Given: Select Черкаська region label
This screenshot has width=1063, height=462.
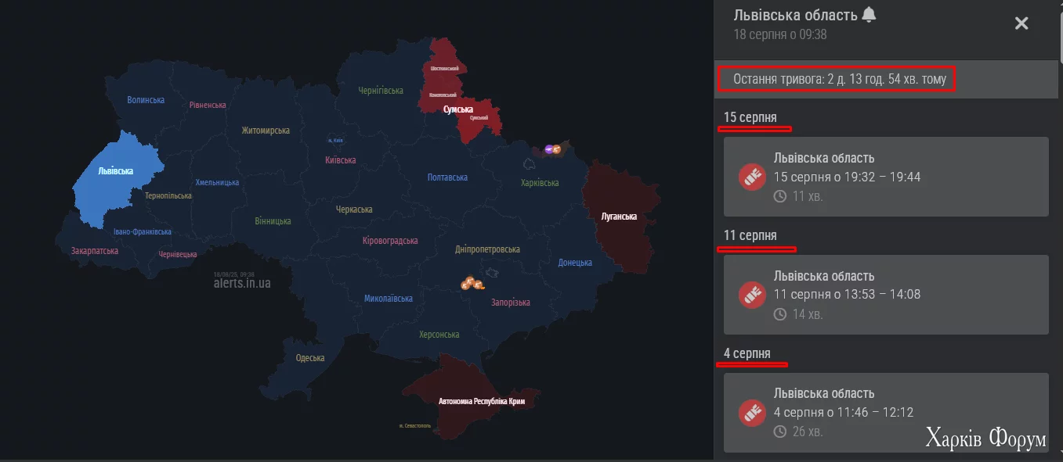Looking at the screenshot, I should click(354, 210).
